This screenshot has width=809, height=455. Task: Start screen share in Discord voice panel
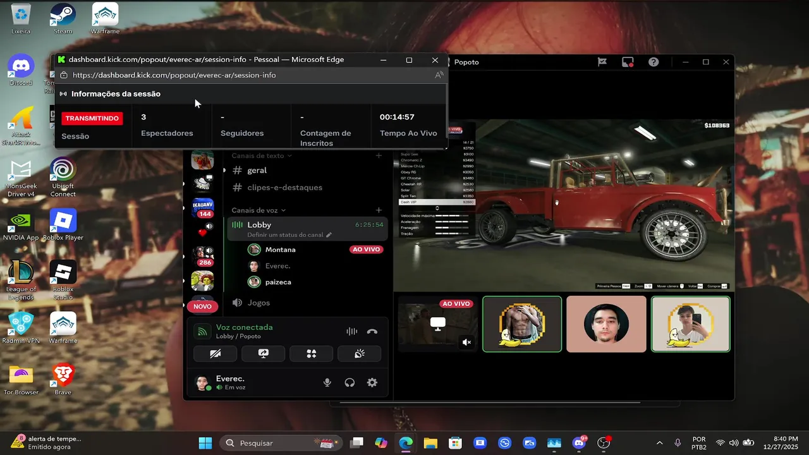coord(264,354)
